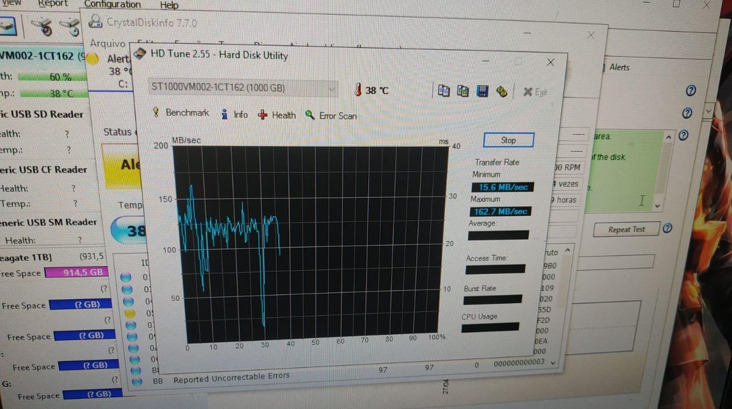Click the floppy disk save icon in HD Tune
732x409 pixels.
pos(483,91)
